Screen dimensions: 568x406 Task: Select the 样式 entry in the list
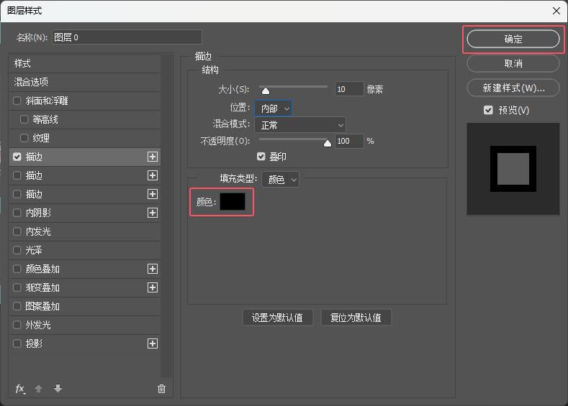(x=85, y=64)
